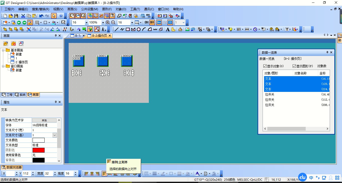The image size is (342, 183).
Task: Click the 转换 button for 转换为艺术字
Action: click(44, 120)
